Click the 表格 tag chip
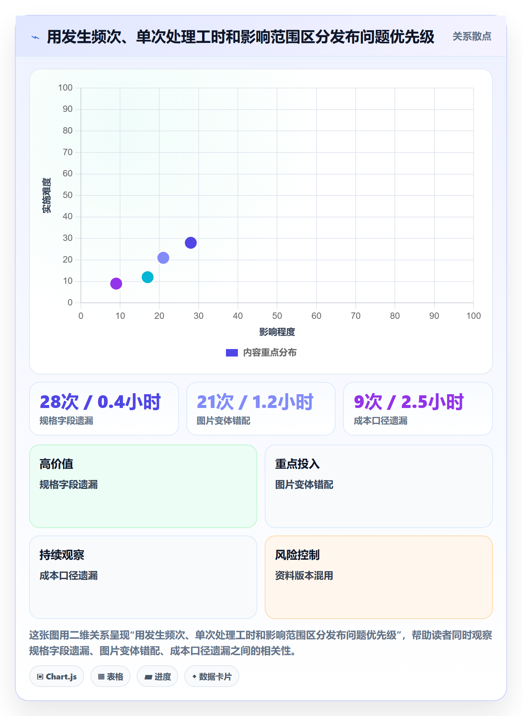The image size is (522, 716). pos(110,676)
